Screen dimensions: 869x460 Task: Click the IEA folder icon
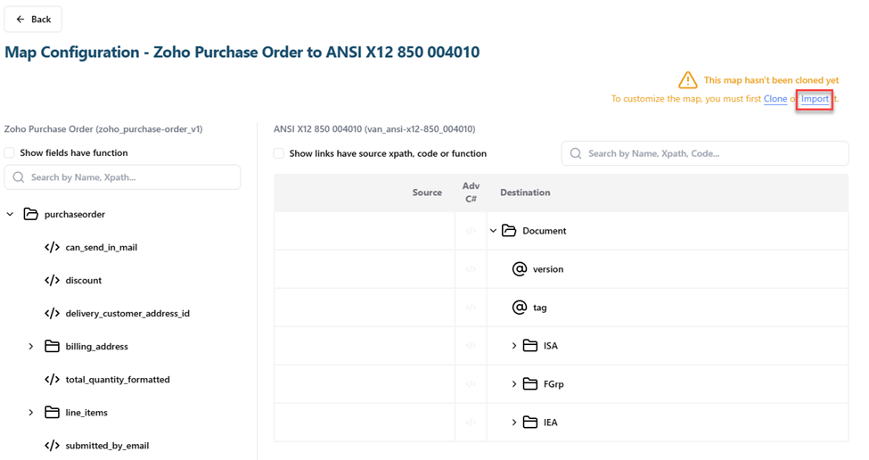(530, 423)
